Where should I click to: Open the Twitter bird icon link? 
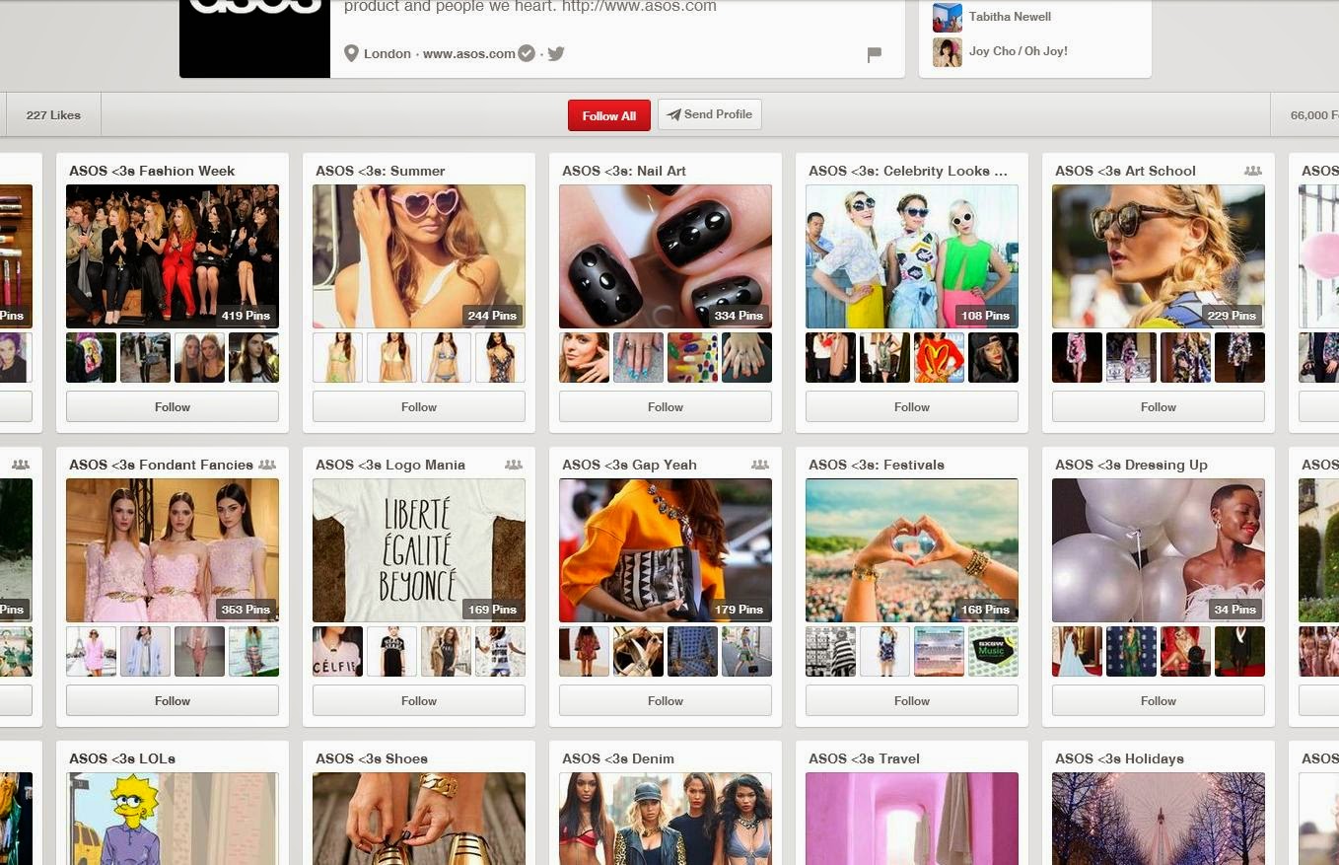556,53
